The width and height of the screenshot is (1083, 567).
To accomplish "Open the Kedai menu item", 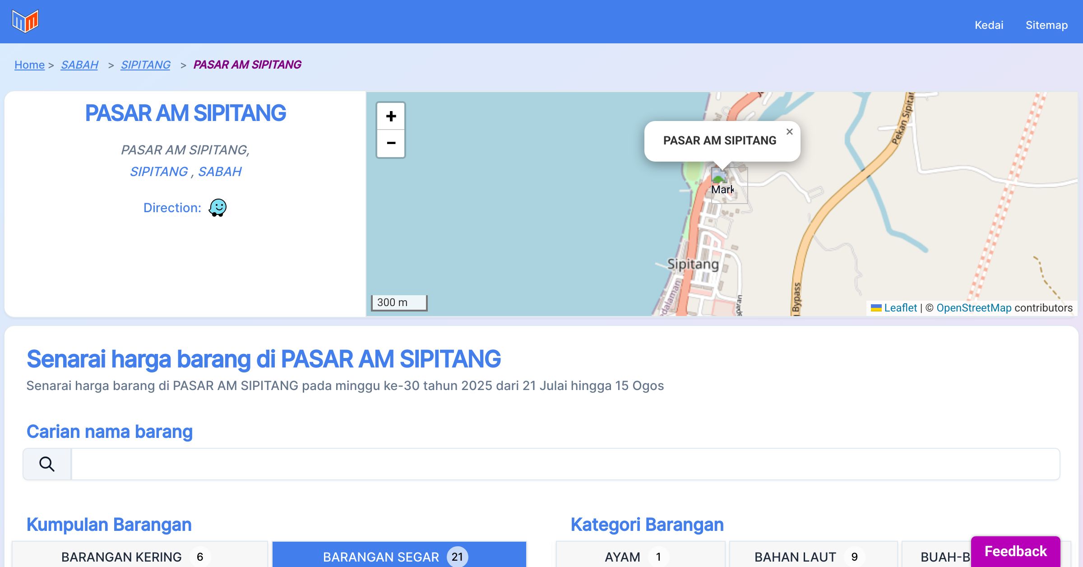I will pos(989,25).
